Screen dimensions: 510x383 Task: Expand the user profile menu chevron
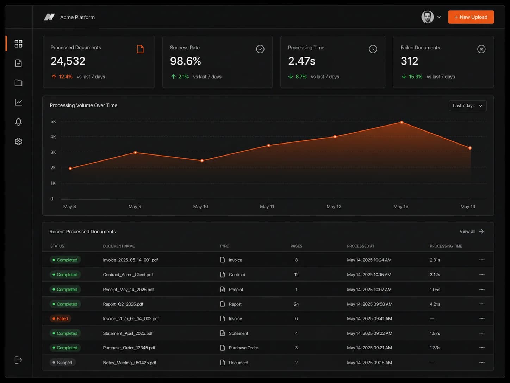(x=439, y=17)
